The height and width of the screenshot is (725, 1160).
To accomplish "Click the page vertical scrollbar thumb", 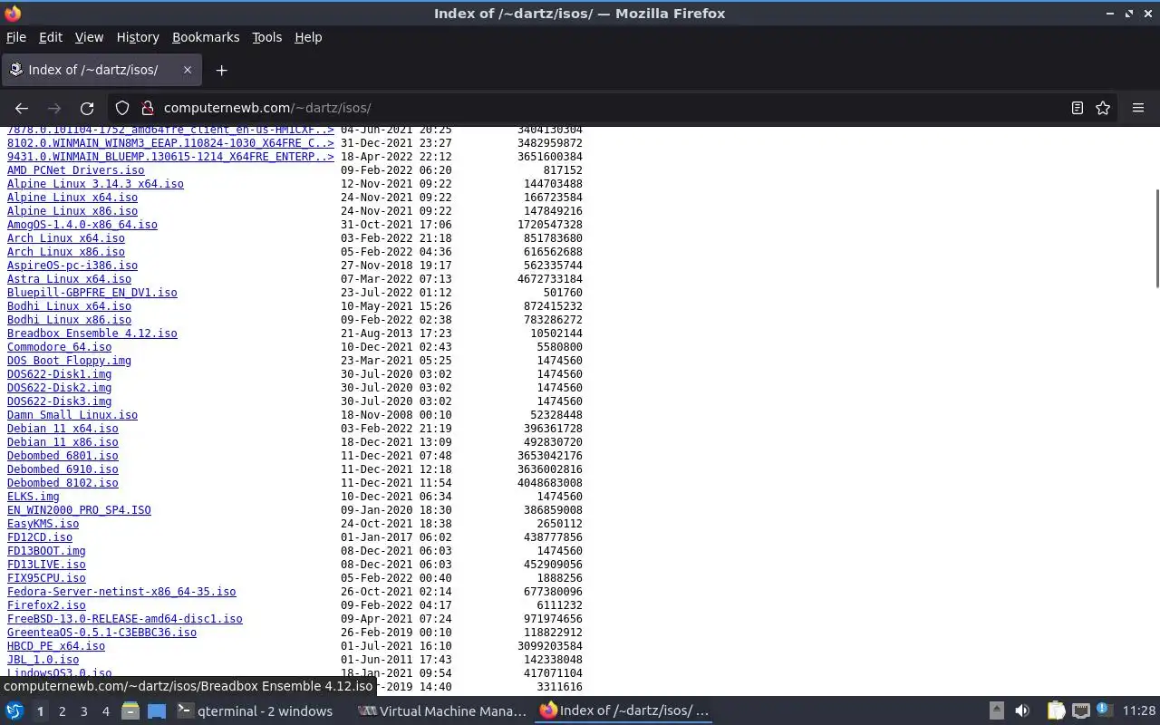I will click(1155, 238).
